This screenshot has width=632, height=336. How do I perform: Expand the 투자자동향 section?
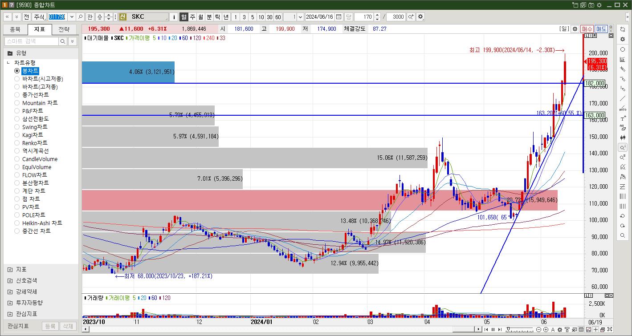click(10, 303)
